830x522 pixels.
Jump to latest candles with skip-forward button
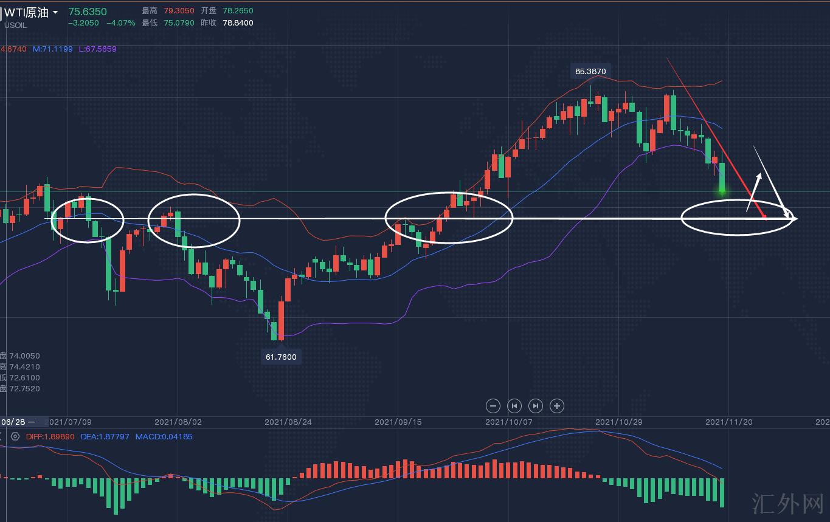tap(535, 406)
